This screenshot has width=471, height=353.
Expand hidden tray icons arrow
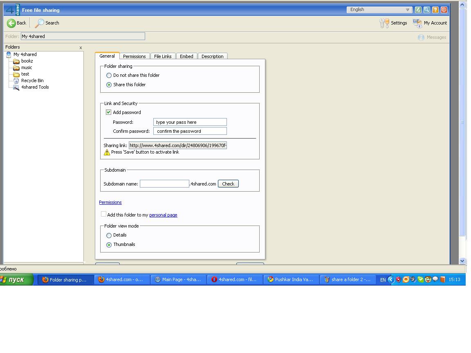click(x=391, y=279)
